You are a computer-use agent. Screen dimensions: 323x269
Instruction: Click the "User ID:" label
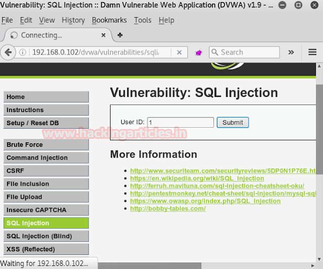(132, 122)
